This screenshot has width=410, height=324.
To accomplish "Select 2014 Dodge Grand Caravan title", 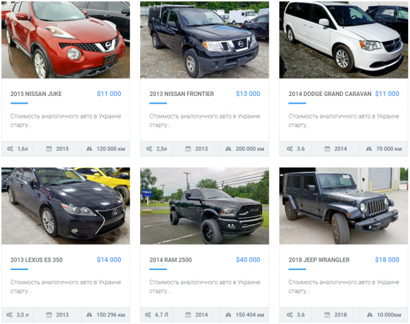I will 330,94.
